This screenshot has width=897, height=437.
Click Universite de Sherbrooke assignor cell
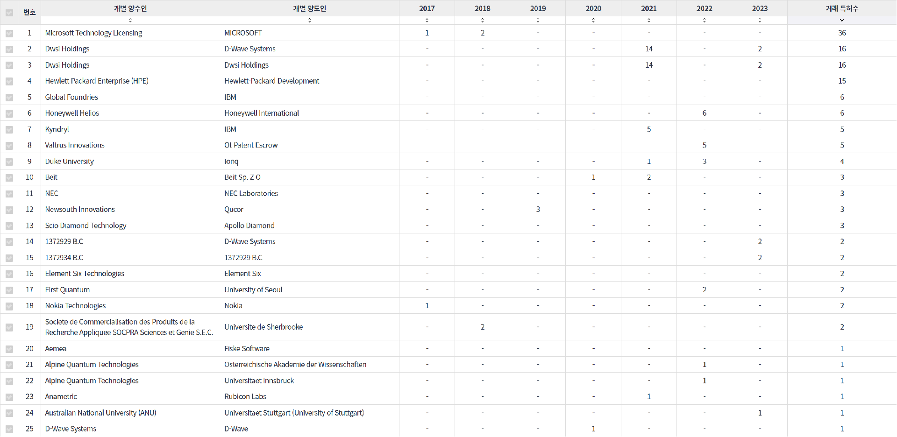(x=263, y=327)
